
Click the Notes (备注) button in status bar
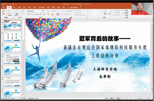pyautogui.click(x=107, y=99)
